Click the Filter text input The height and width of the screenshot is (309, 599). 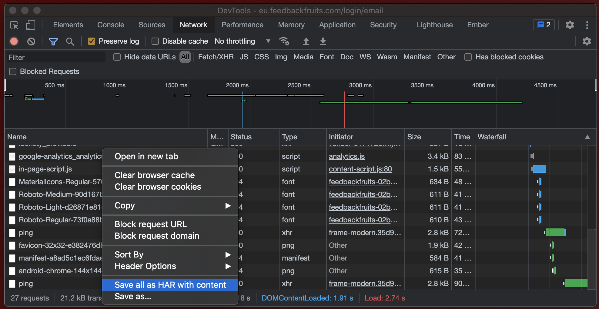pos(56,57)
